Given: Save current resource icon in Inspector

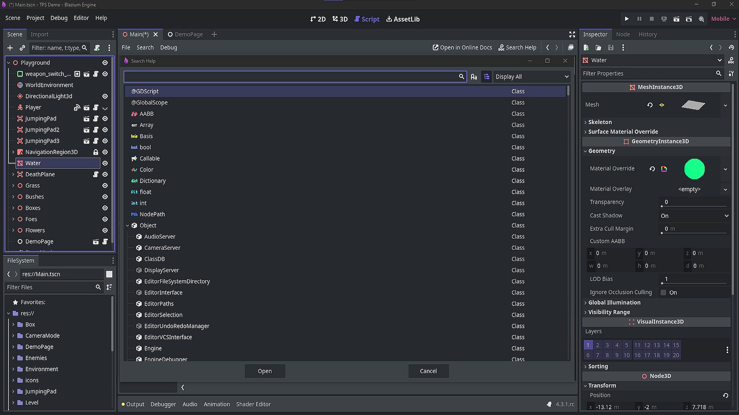Looking at the screenshot, I should coord(610,48).
